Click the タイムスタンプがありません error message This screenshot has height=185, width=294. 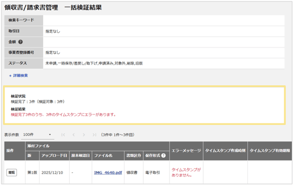tap(186, 172)
